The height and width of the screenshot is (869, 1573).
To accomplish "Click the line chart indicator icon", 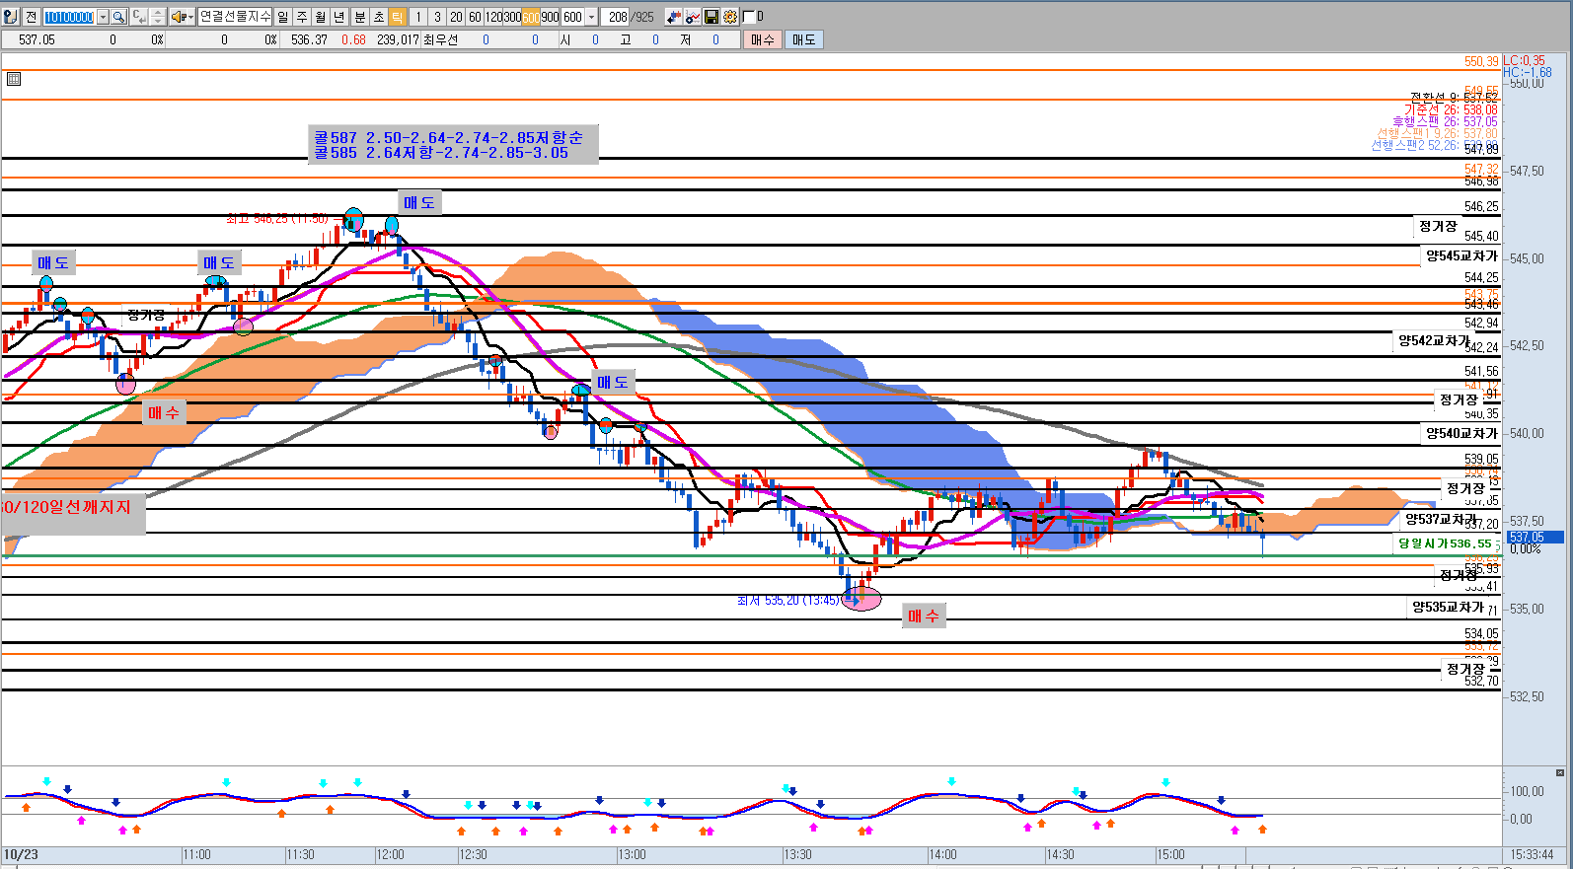I will click(x=692, y=17).
